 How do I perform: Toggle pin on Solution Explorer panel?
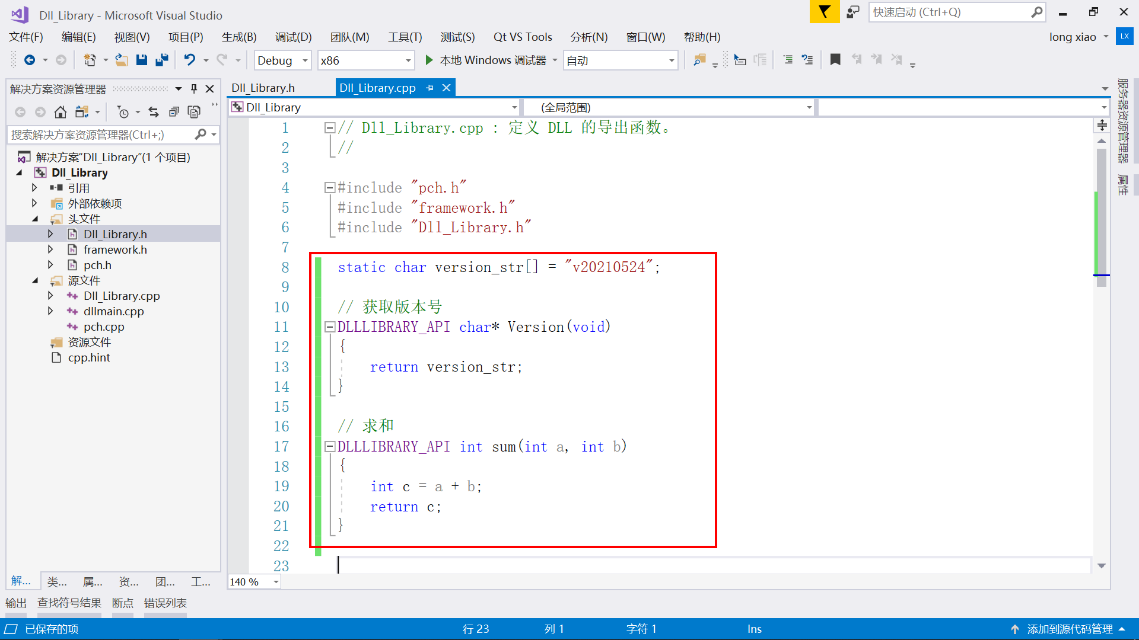click(x=194, y=89)
